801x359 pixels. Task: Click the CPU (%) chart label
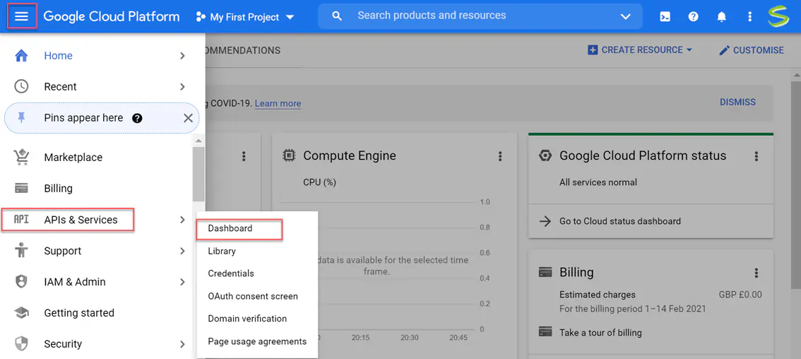319,182
